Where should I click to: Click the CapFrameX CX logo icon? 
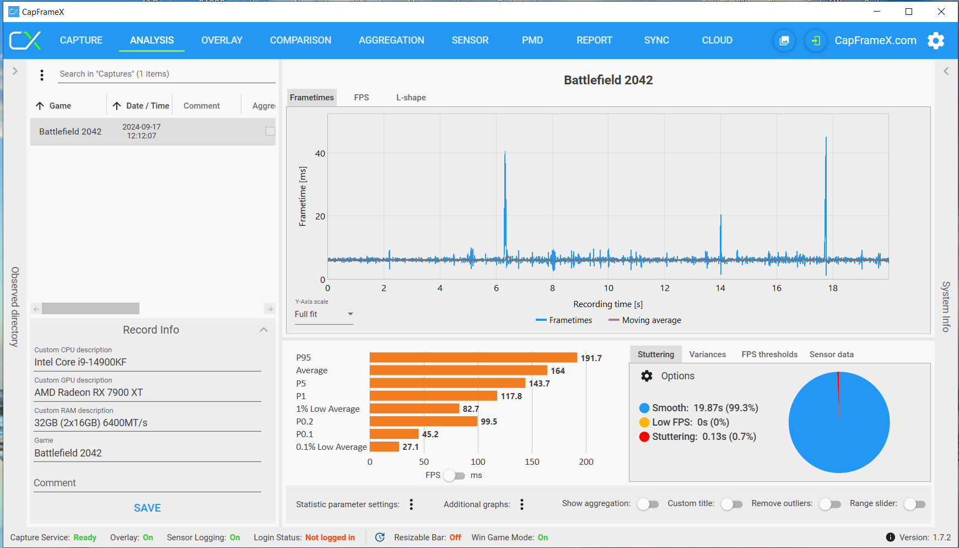tap(25, 40)
